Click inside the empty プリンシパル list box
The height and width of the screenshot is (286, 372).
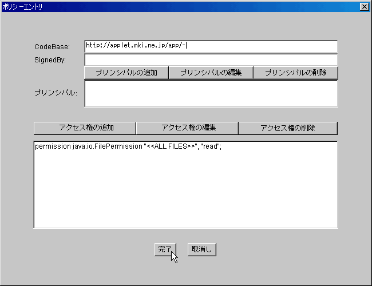[x=211, y=93]
